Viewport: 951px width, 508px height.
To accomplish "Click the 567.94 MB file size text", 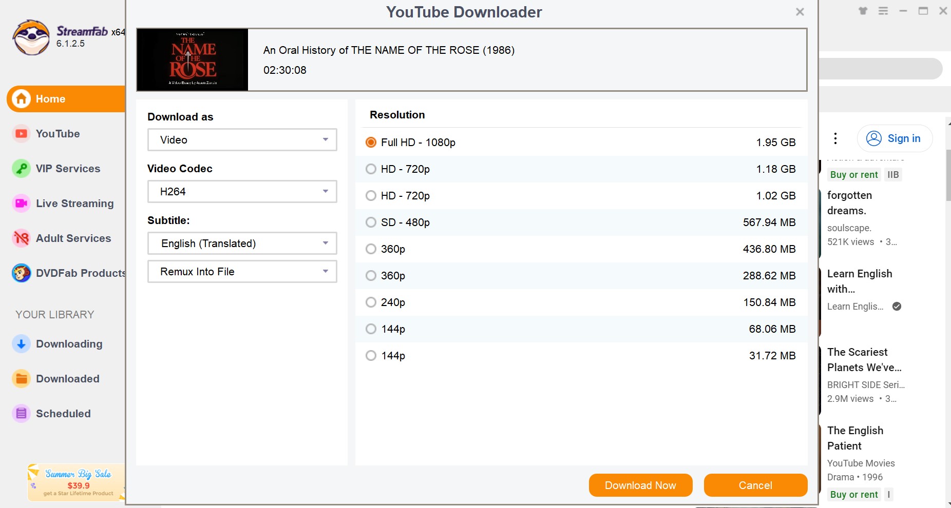I will tap(769, 222).
